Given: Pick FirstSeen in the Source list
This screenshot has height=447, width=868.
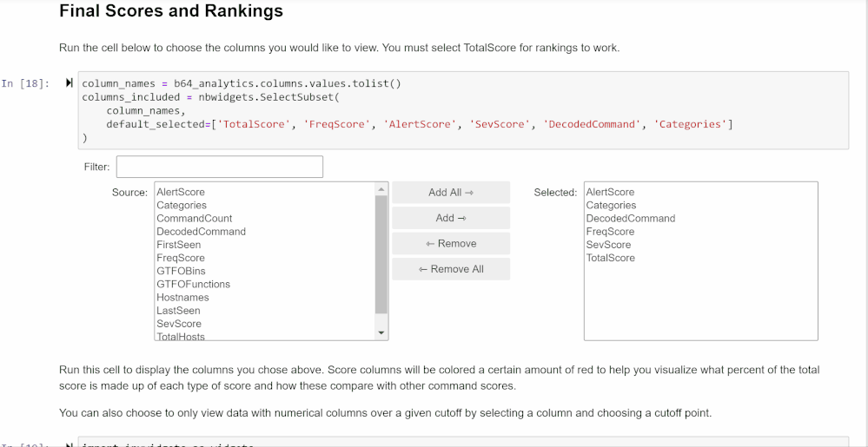Looking at the screenshot, I should point(179,245).
